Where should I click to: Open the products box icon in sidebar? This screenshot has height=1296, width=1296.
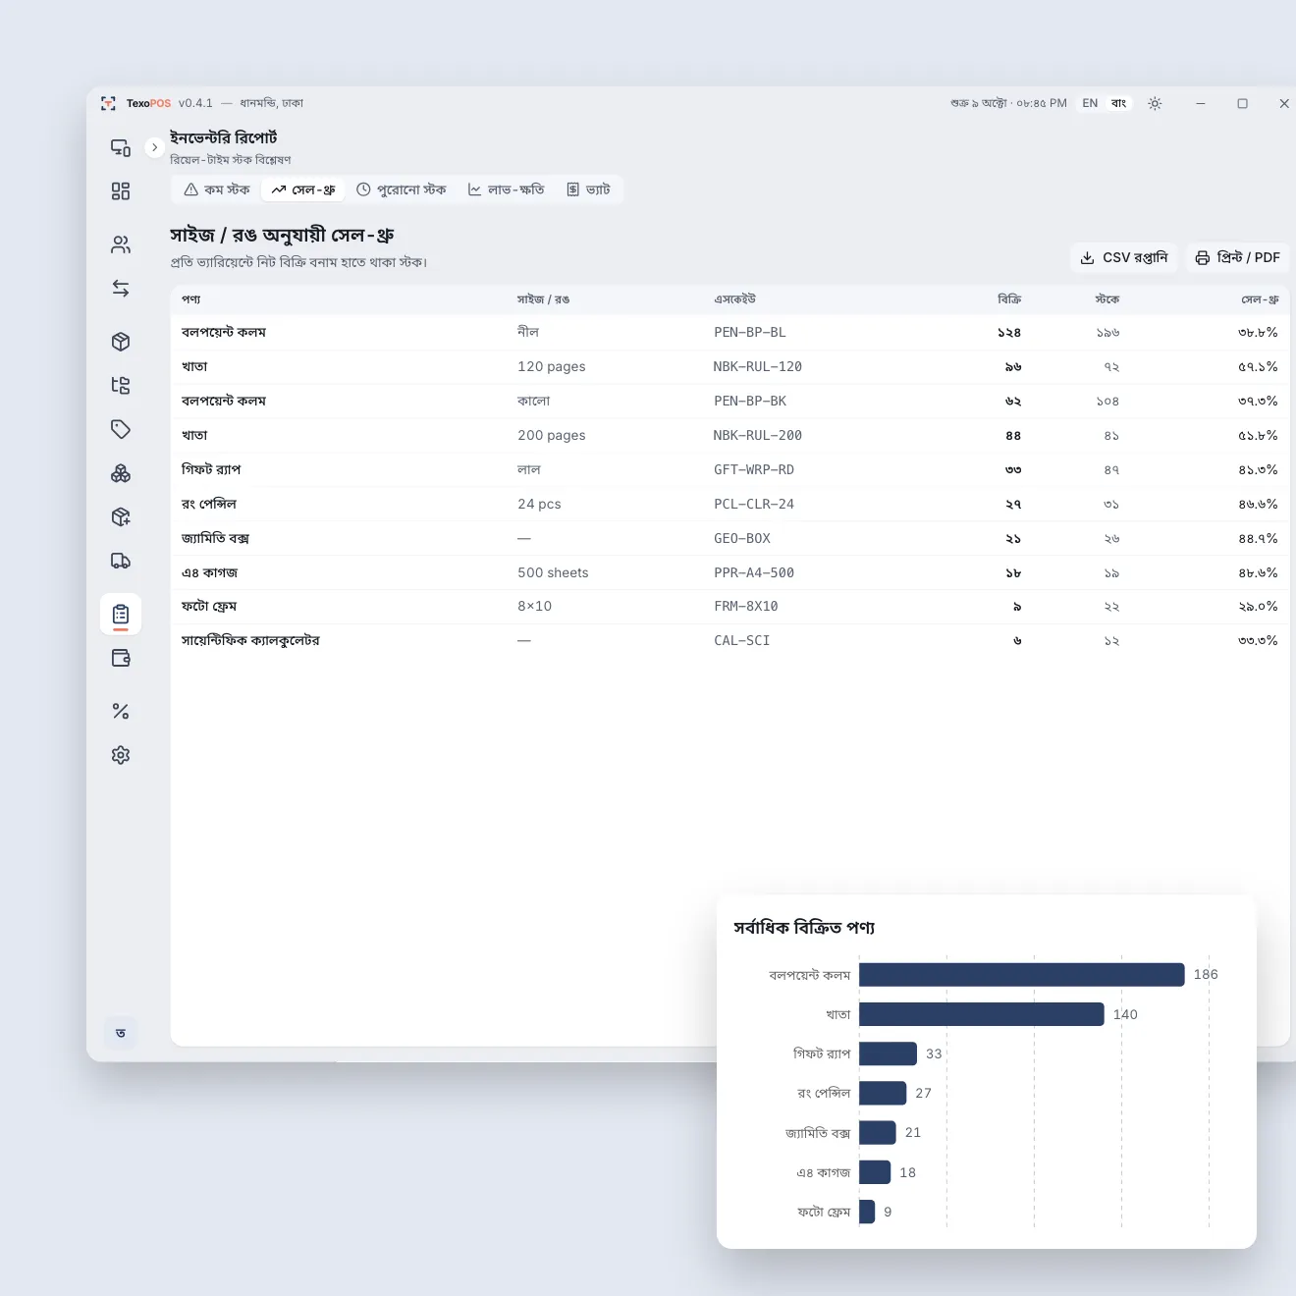(121, 342)
